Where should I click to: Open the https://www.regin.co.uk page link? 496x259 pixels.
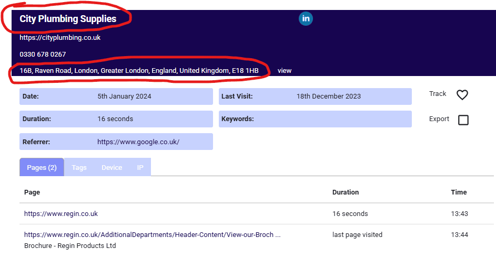point(60,213)
